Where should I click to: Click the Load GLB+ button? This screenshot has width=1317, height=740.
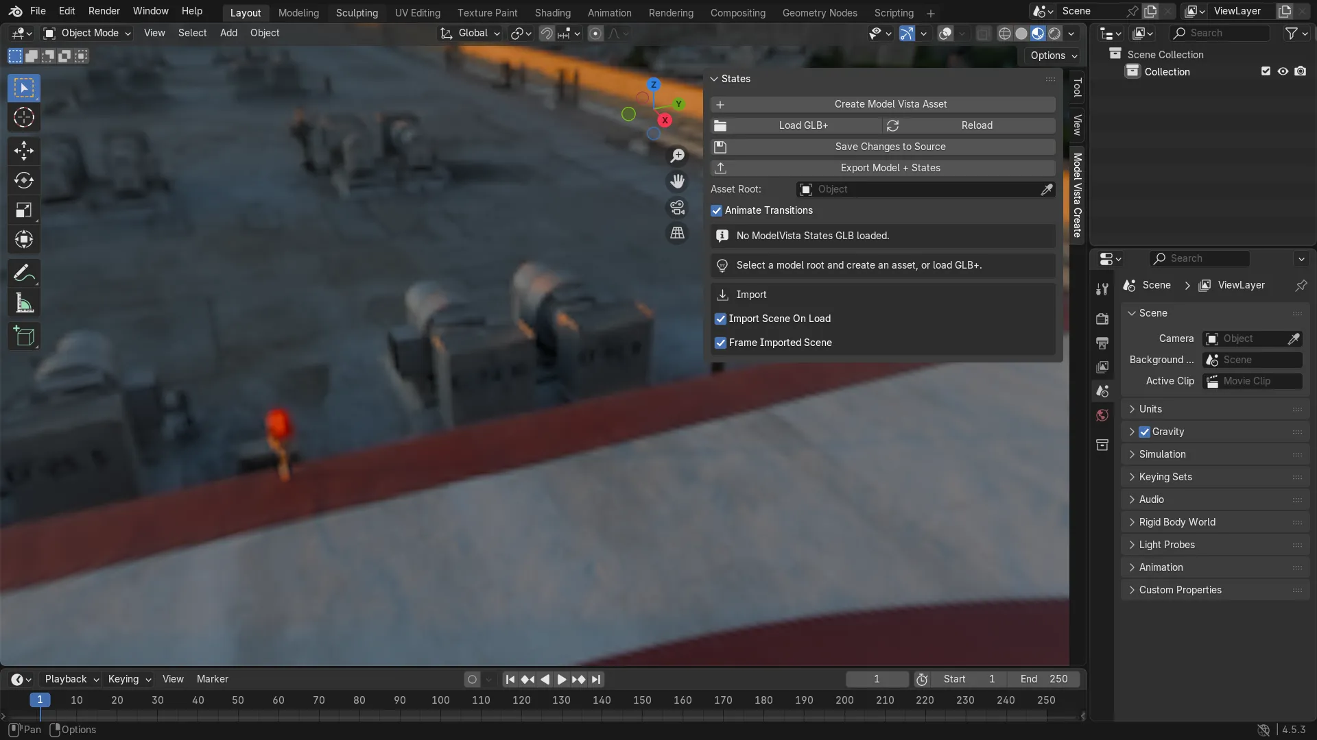[x=796, y=125]
